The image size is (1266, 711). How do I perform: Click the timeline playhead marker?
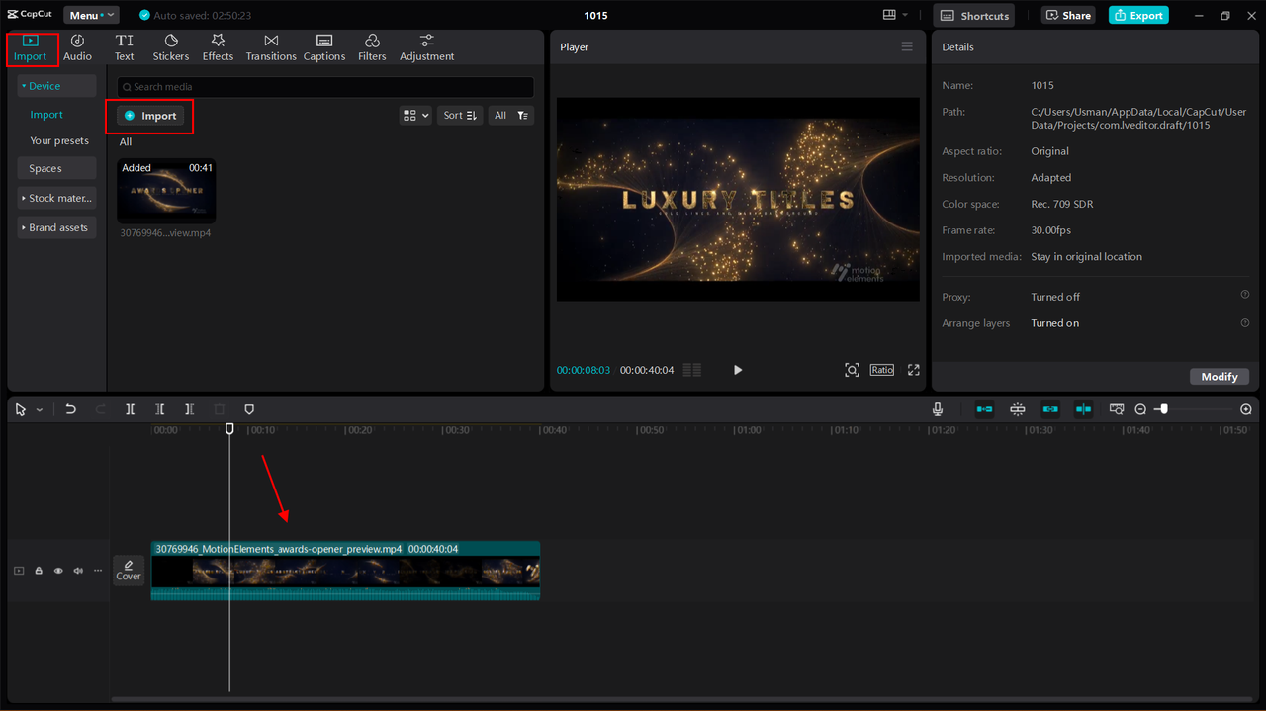229,429
